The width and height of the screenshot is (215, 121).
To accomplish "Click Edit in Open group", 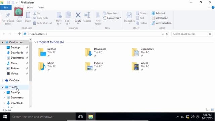I will [140, 18].
